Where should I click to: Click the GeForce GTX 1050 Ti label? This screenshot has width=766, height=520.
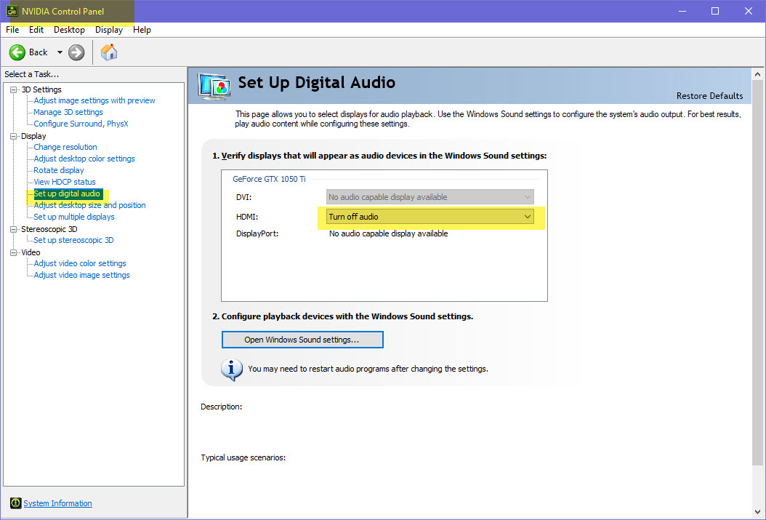[x=269, y=179]
